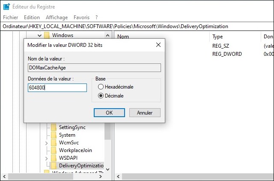This screenshot has width=274, height=181.
Task: Open the Fichier menu
Action: coord(10,17)
